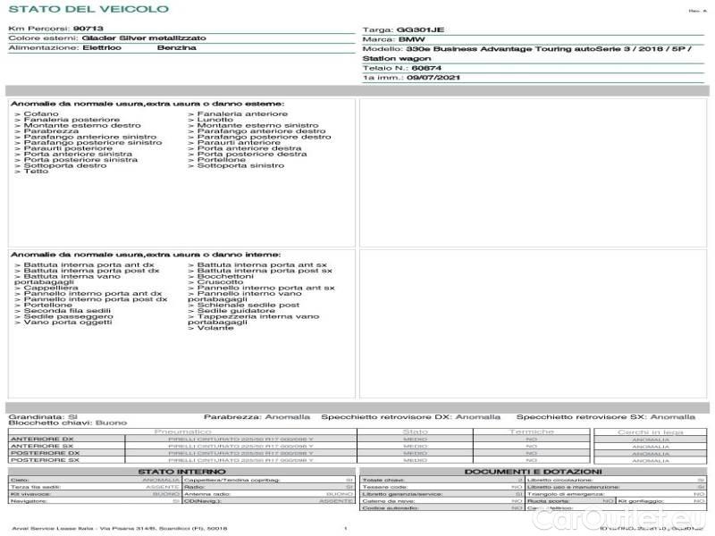Image resolution: width=715 pixels, height=536 pixels.
Task: Click the ANTERIORE DX tyre row label
Action: pyautogui.click(x=42, y=440)
